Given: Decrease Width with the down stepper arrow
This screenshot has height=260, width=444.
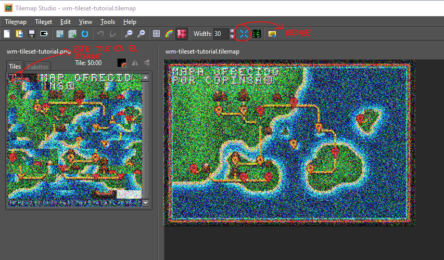Looking at the screenshot, I should 232,36.
